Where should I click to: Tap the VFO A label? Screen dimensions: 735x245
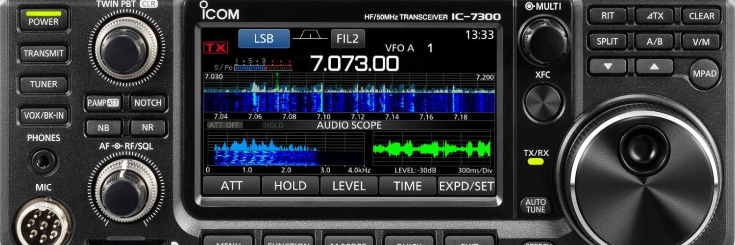pos(399,48)
